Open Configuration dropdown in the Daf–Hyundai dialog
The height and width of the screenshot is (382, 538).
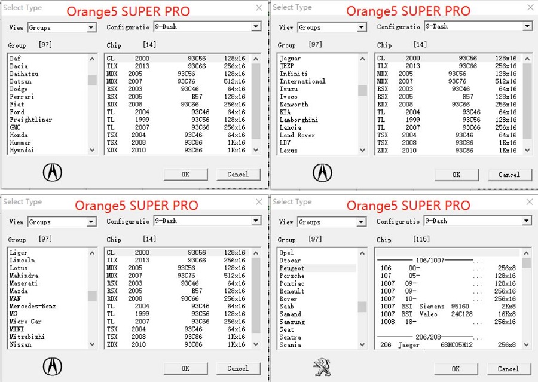[x=256, y=26]
